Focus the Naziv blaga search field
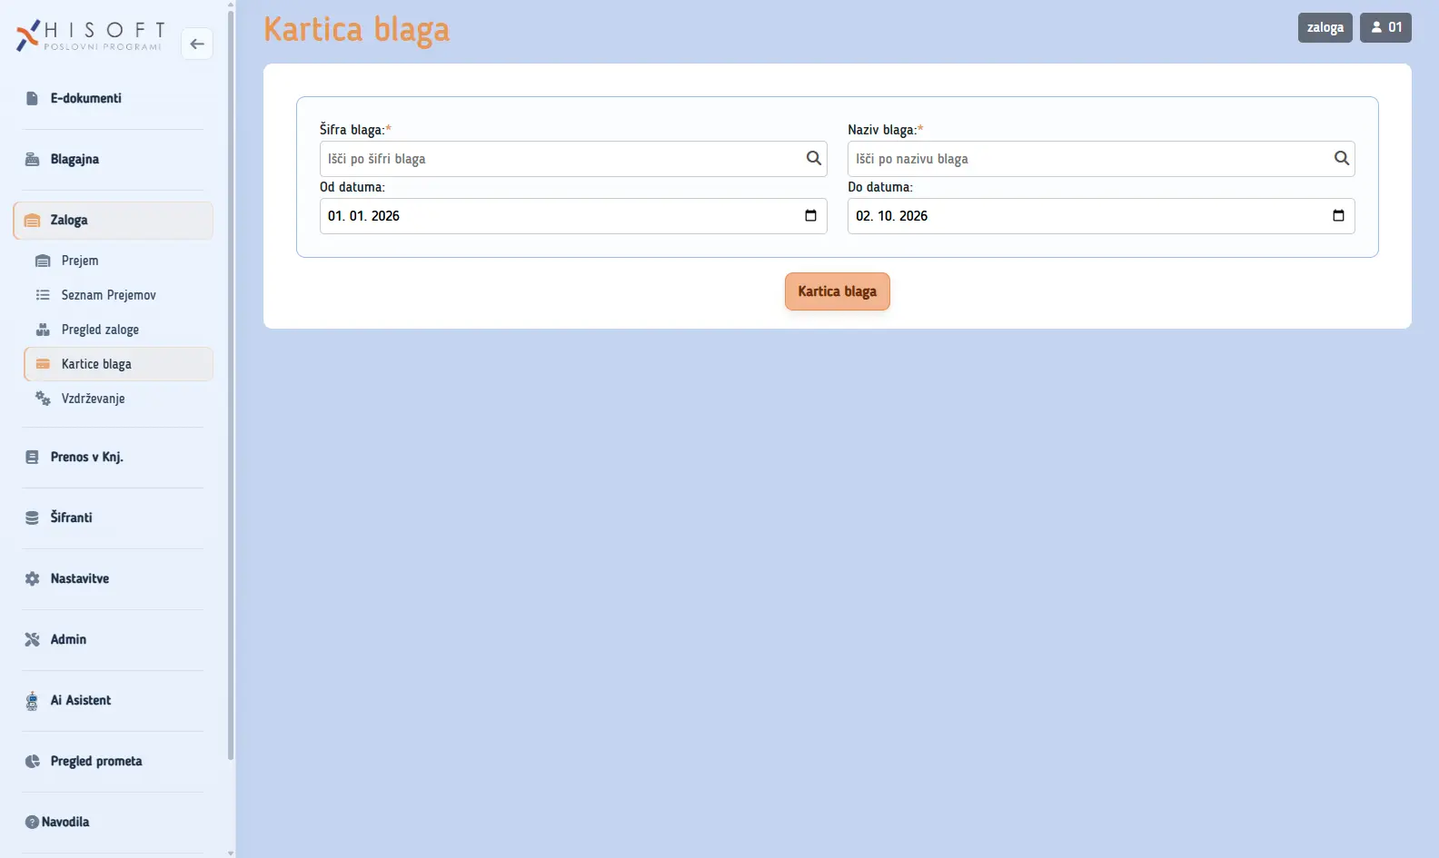This screenshot has width=1439, height=858. click(x=1101, y=159)
